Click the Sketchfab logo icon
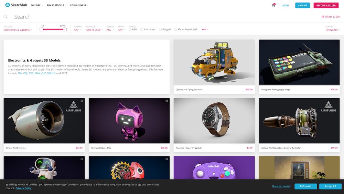This screenshot has width=344, height=194. point(8,5)
